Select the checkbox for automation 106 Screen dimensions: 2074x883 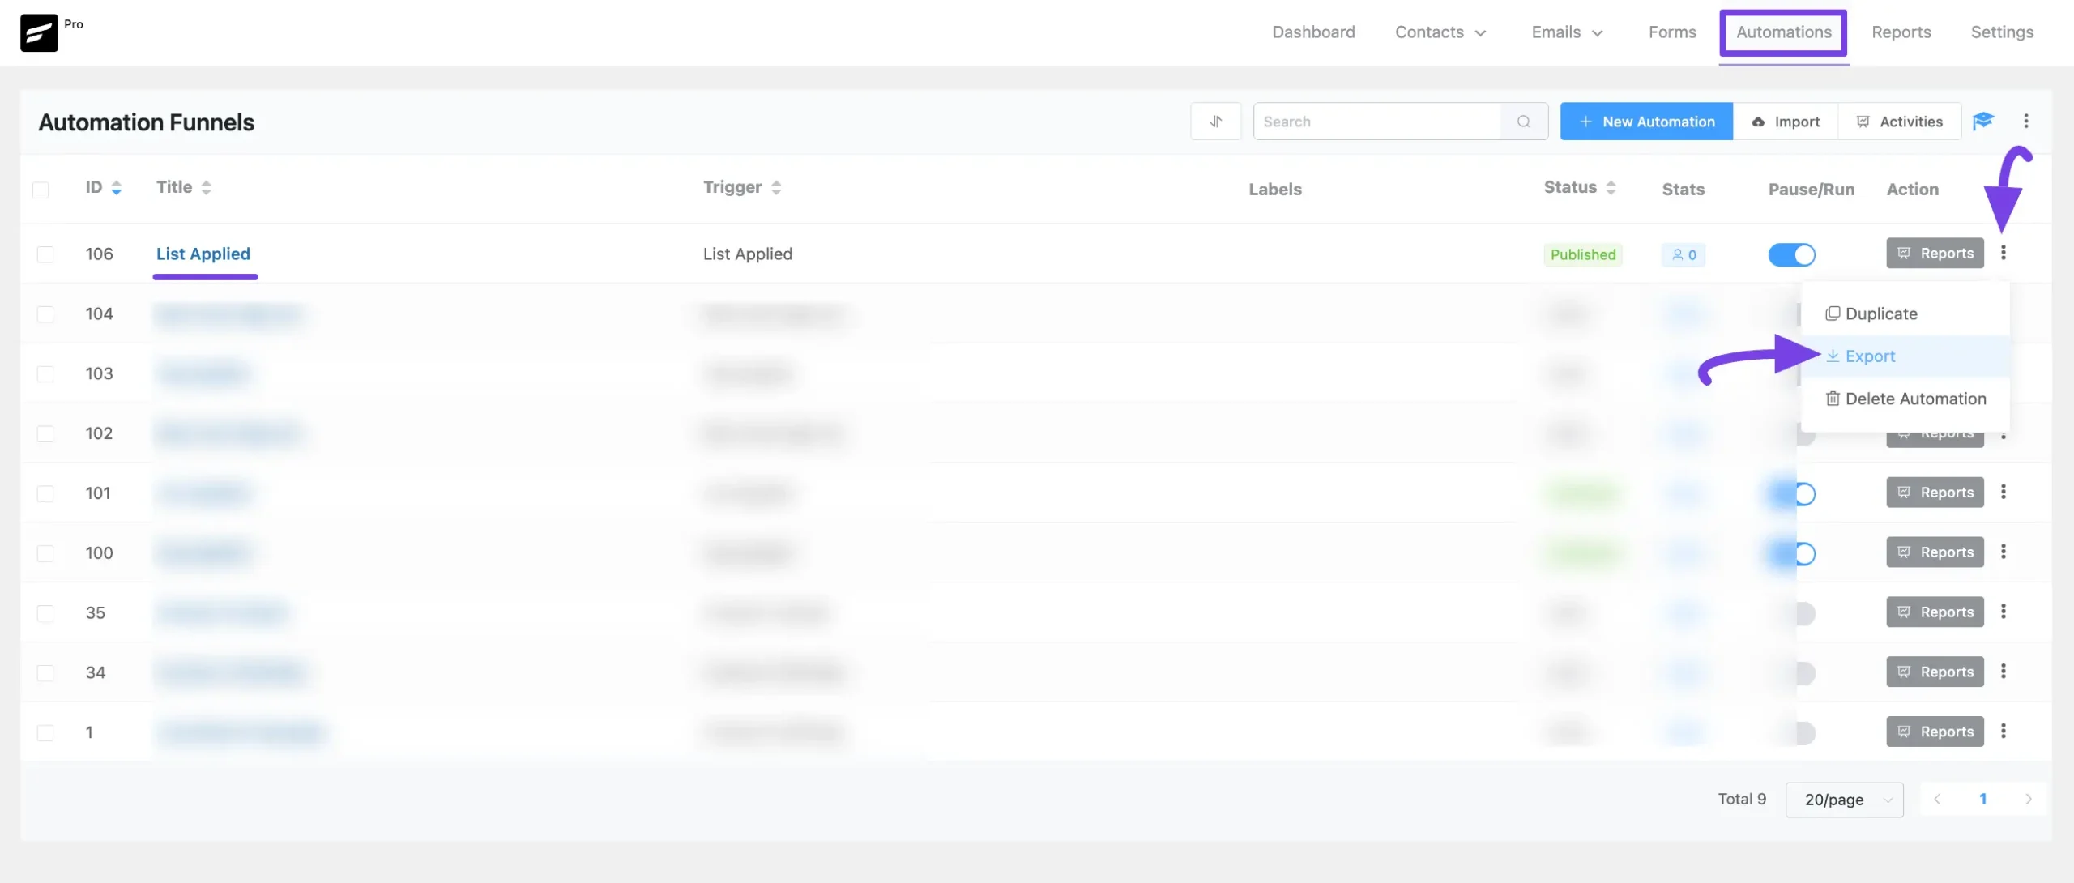(x=45, y=253)
